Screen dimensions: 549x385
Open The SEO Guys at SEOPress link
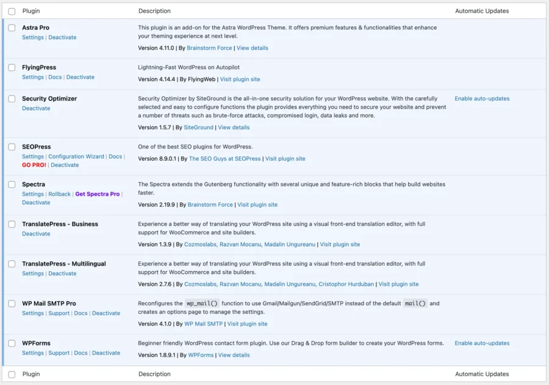[224, 159]
